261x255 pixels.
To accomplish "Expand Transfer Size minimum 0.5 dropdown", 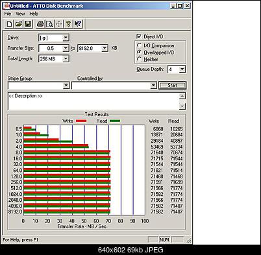I will (66, 48).
